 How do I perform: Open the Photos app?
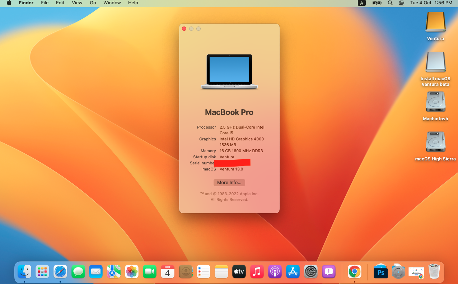click(x=132, y=272)
